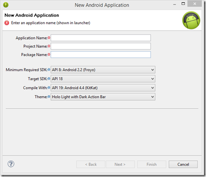This screenshot has height=177, width=206.
Task: Click error marker next to Application Name
Action: click(49, 38)
